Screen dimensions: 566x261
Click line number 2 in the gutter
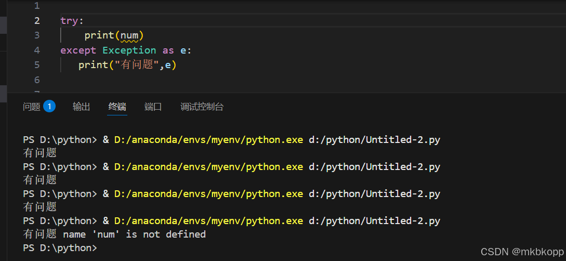coord(37,21)
